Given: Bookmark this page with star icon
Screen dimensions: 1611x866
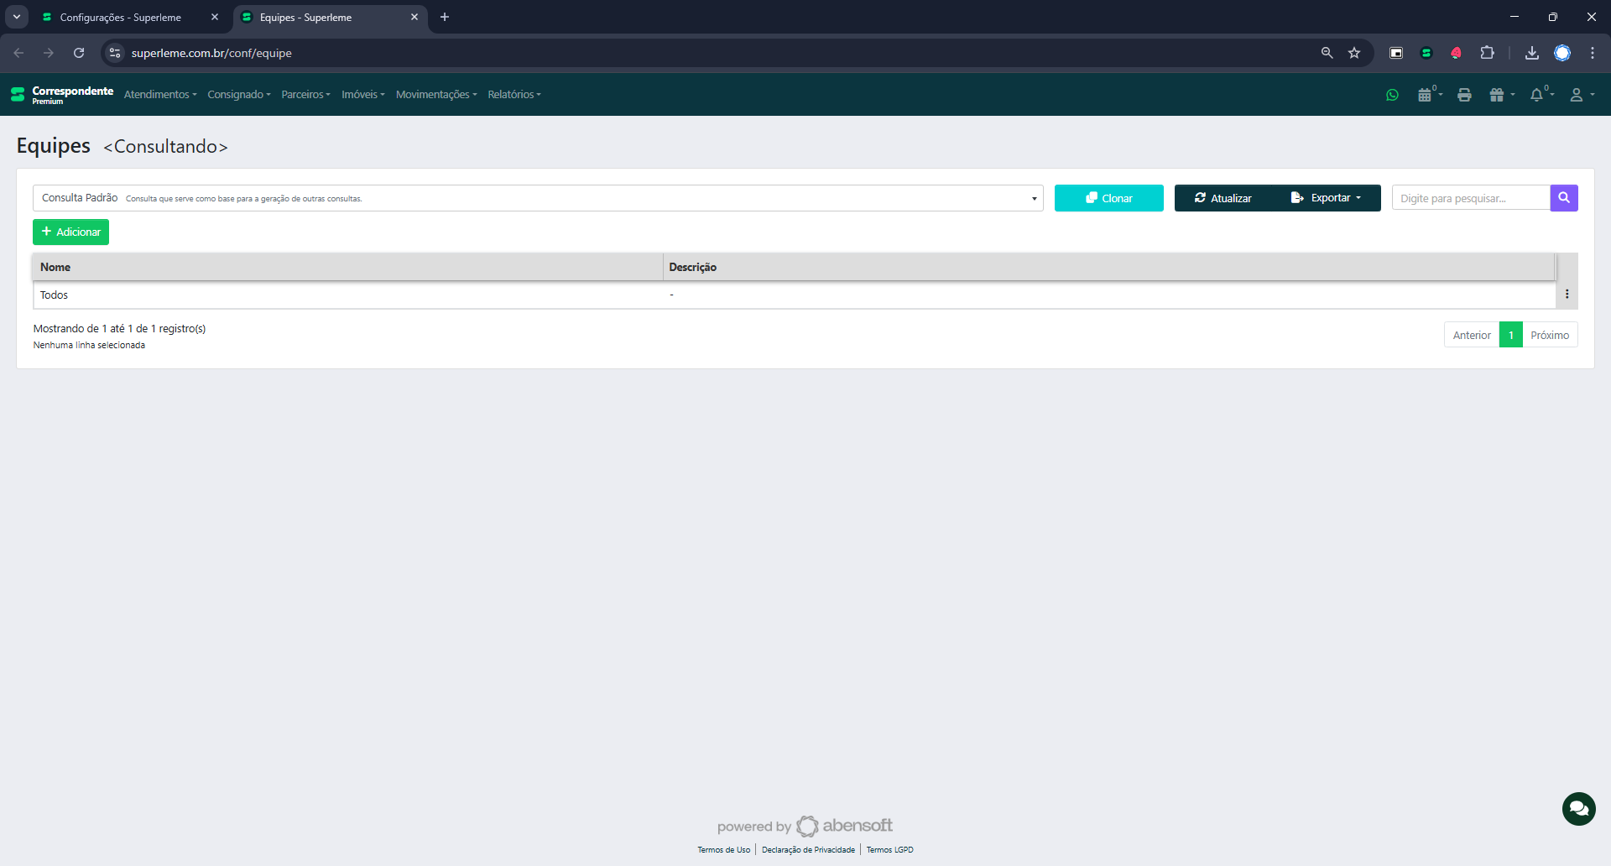Looking at the screenshot, I should [1354, 53].
